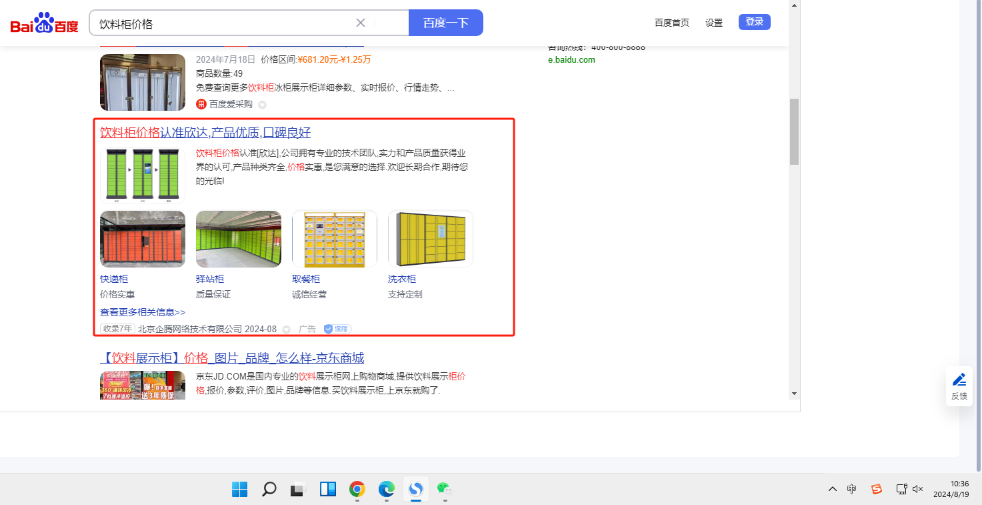Image resolution: width=982 pixels, height=505 pixels.
Task: Open the 京东商城 饮料展示柜 result title
Action: 232,358
